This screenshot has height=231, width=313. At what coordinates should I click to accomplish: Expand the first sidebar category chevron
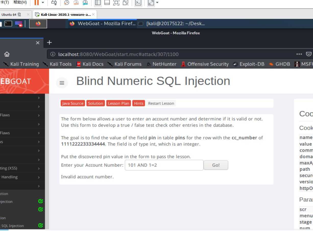point(39,98)
